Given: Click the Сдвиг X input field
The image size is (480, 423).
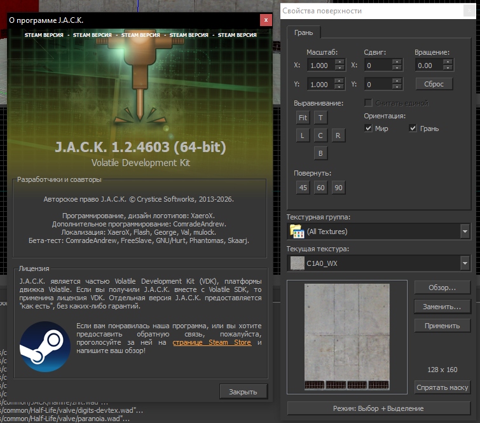Looking at the screenshot, I should tap(378, 66).
